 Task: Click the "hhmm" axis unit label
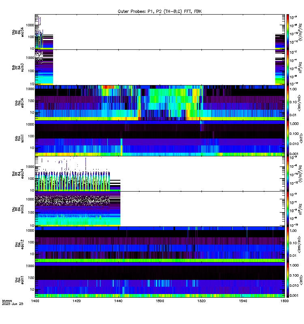click(7, 301)
